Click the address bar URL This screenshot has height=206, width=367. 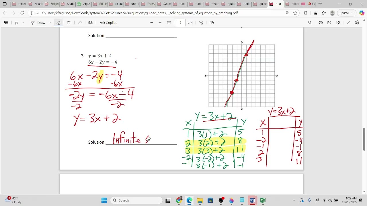(x=140, y=13)
